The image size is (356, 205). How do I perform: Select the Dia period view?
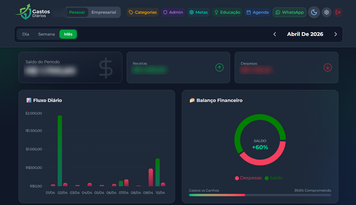[26, 34]
